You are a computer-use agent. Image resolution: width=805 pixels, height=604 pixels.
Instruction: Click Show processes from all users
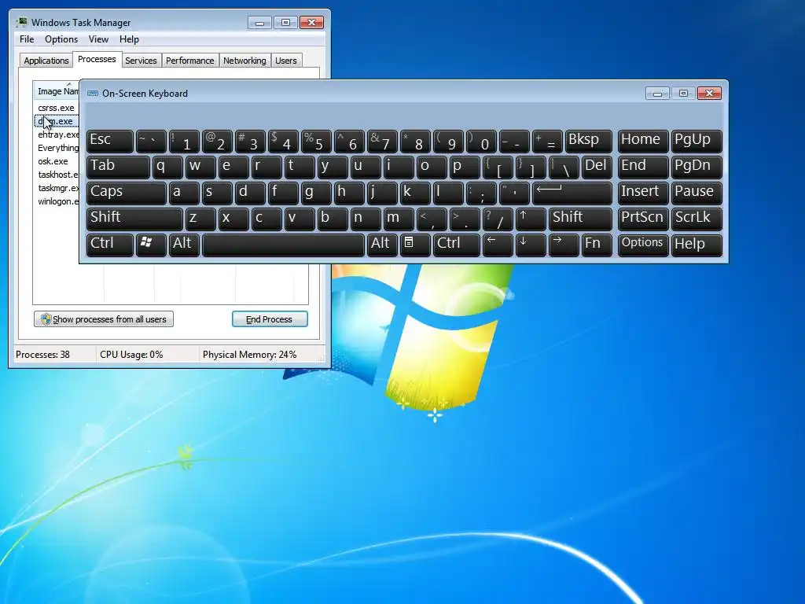tap(104, 319)
